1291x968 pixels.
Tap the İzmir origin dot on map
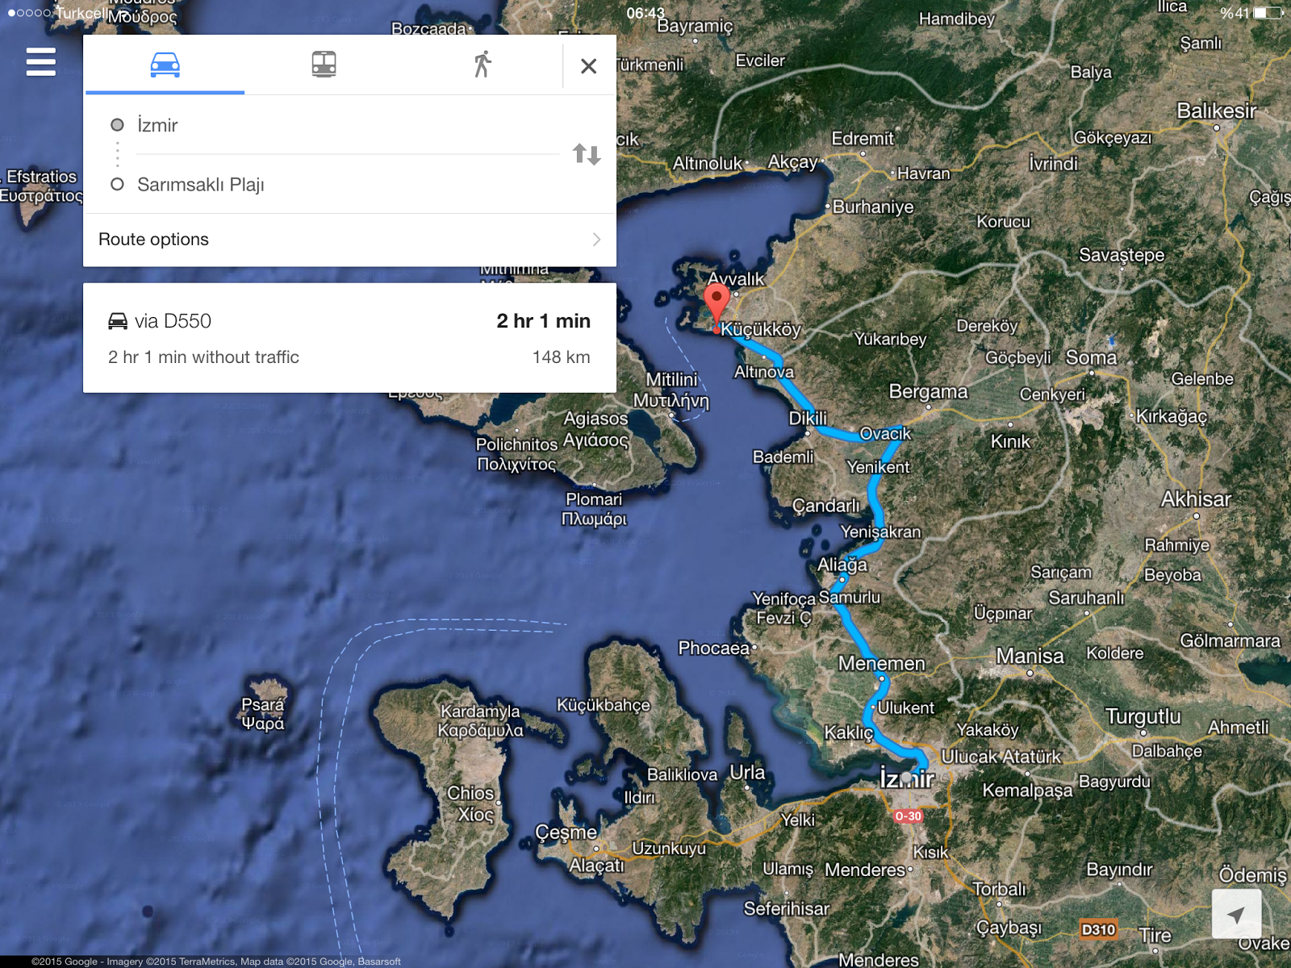coord(907,778)
